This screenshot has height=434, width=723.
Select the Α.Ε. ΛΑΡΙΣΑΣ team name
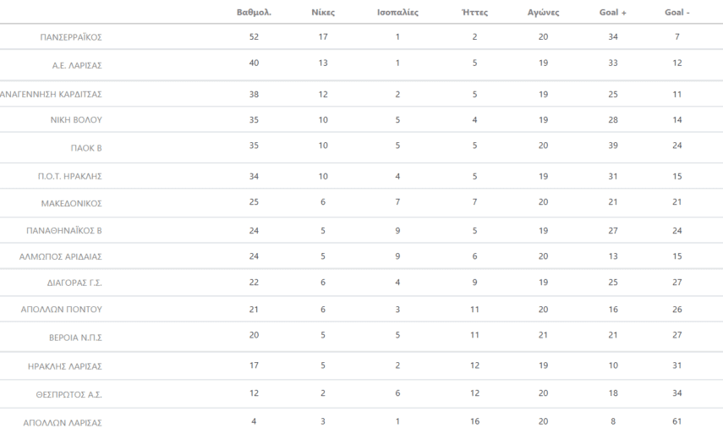pos(77,64)
